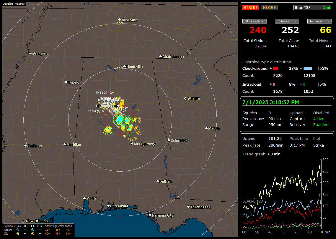Viewport: 336px width, 239px height.
Task: Click the Dothan city marker dot
Action: [x=158, y=181]
